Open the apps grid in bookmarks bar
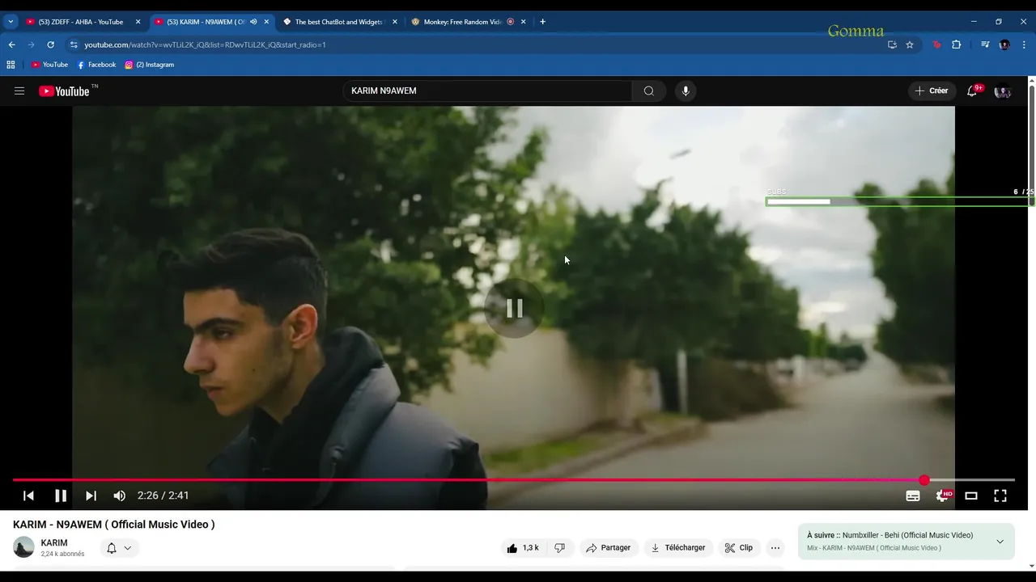Image resolution: width=1036 pixels, height=582 pixels. 11,65
